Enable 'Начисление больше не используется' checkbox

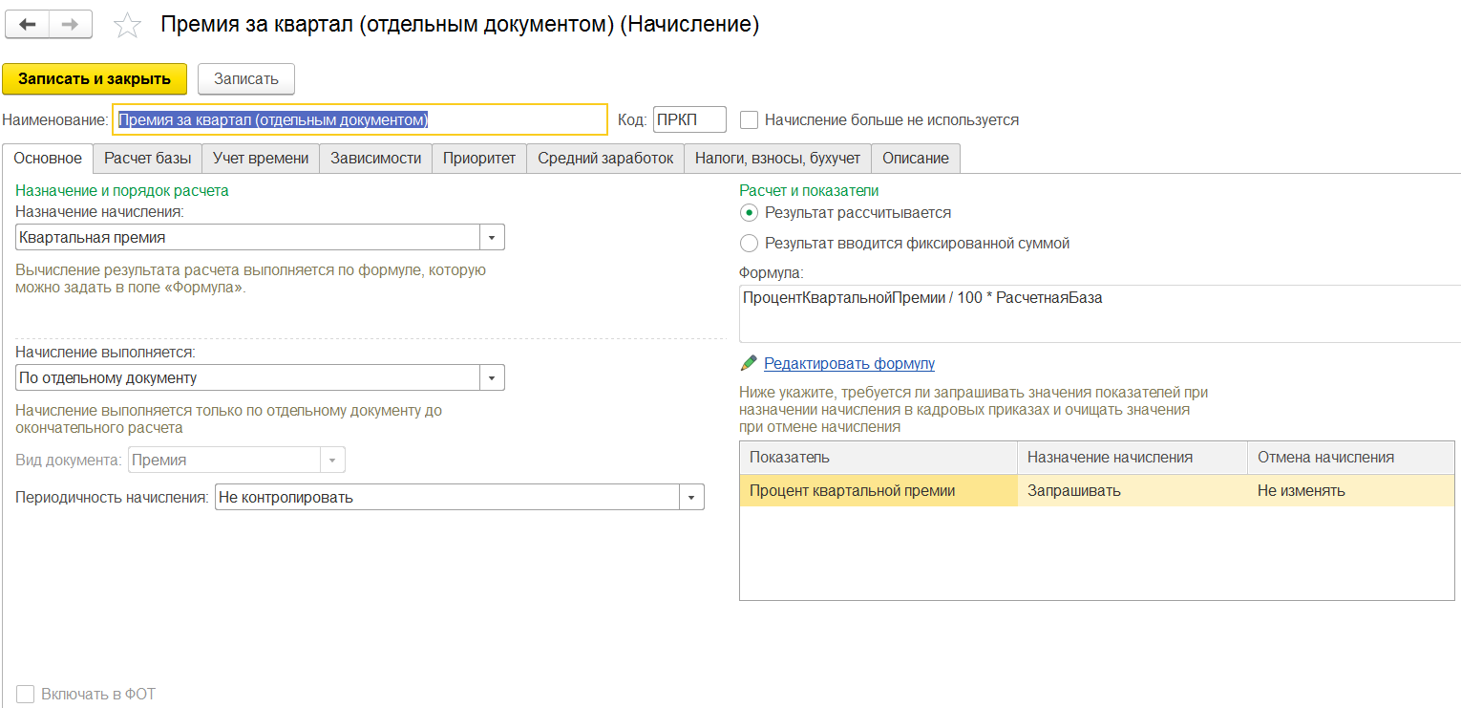[750, 120]
